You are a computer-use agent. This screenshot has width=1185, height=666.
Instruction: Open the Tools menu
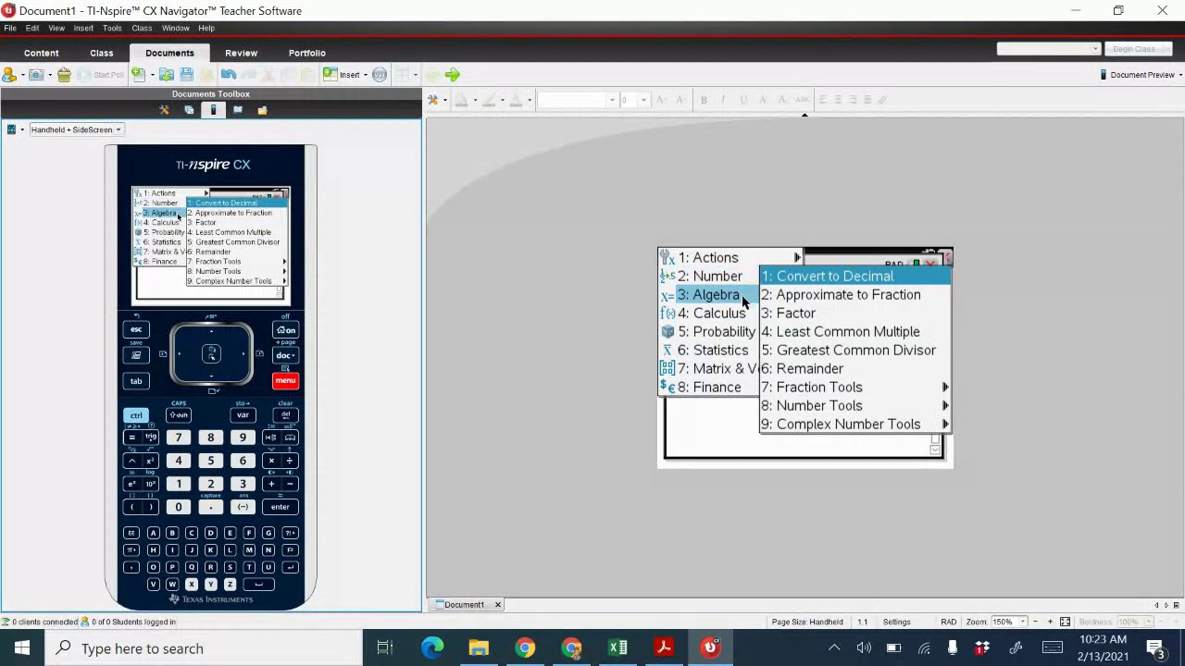(x=112, y=28)
